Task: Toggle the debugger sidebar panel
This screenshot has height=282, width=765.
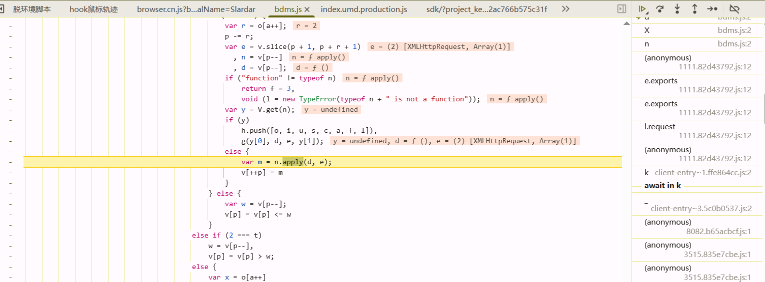Action: point(621,9)
